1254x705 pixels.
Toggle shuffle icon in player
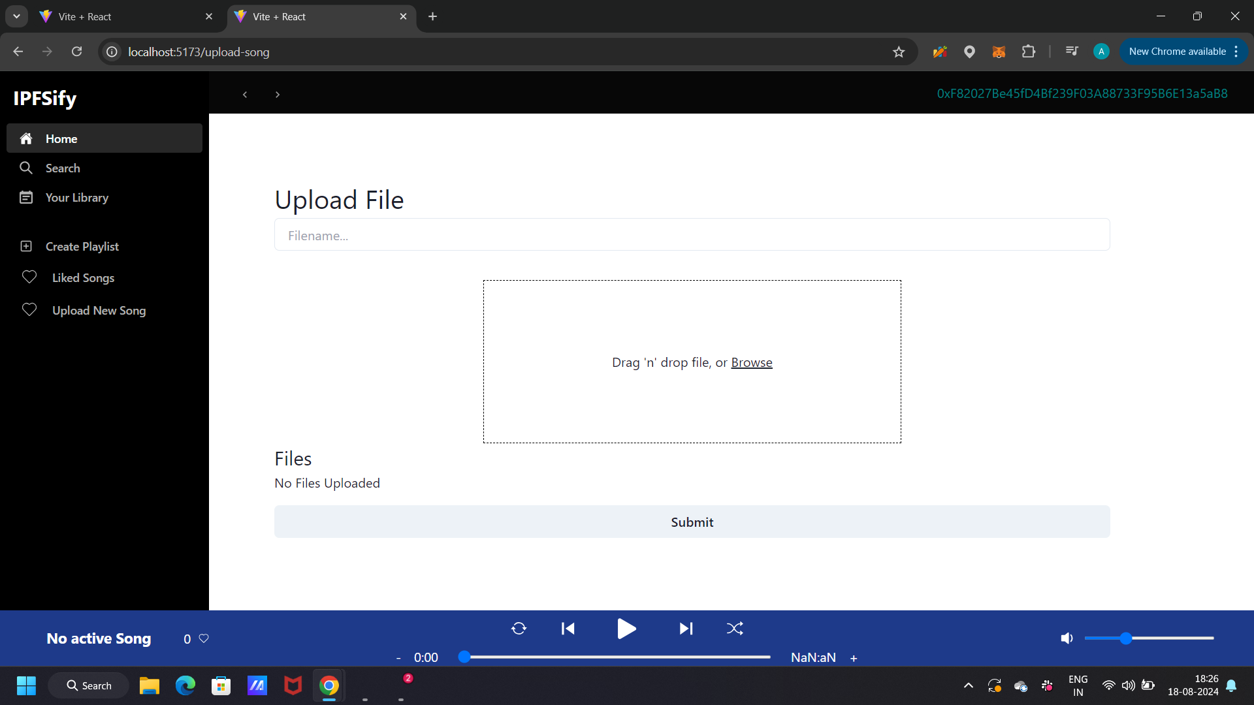pos(735,629)
